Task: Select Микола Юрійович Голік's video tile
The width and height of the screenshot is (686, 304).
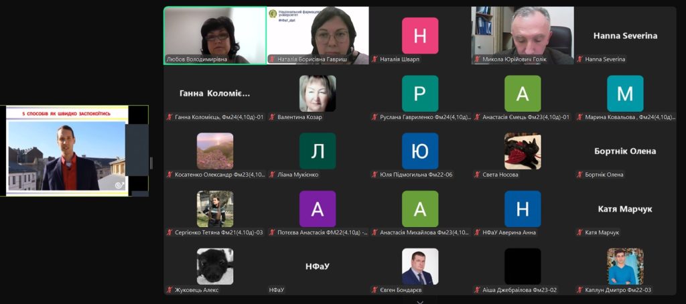Action: tap(523, 35)
